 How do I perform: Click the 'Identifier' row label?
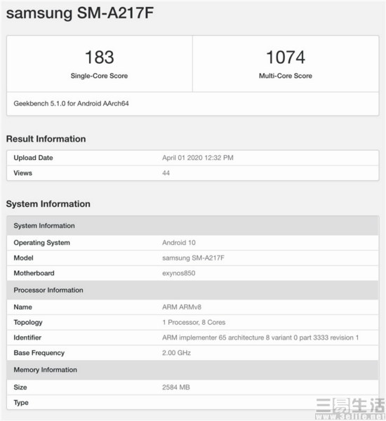(27, 338)
